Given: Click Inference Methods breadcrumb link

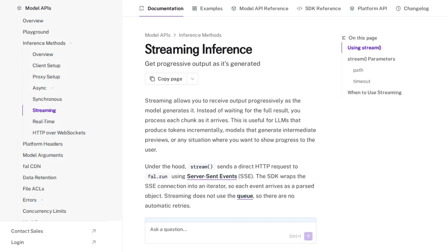Looking at the screenshot, I should [x=200, y=35].
